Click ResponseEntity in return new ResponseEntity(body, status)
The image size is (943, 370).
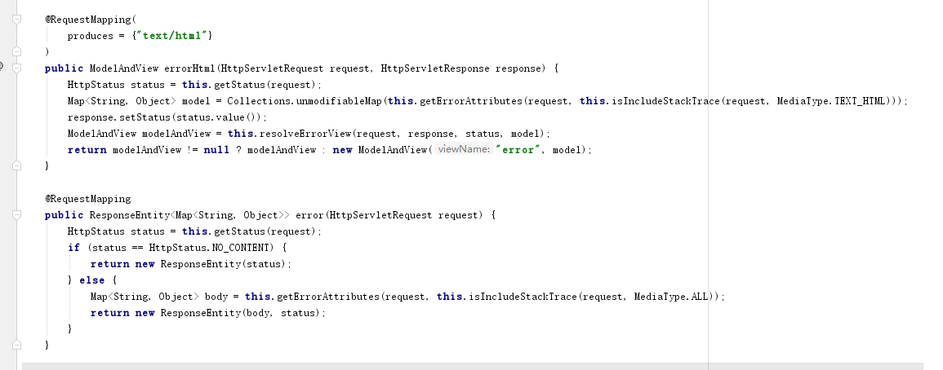pyautogui.click(x=200, y=312)
